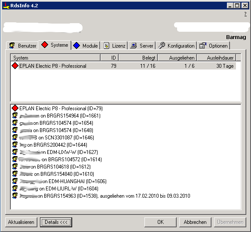Screen dimensions: 251x232
Task: Cancel with the Abbrechen button
Action: point(195,222)
